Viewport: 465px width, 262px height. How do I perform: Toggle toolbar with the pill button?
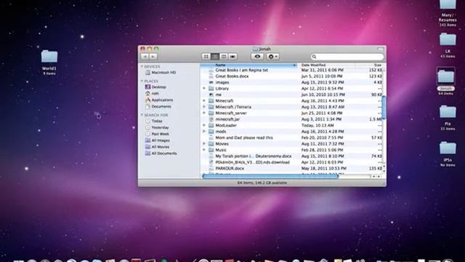pyautogui.click(x=381, y=49)
